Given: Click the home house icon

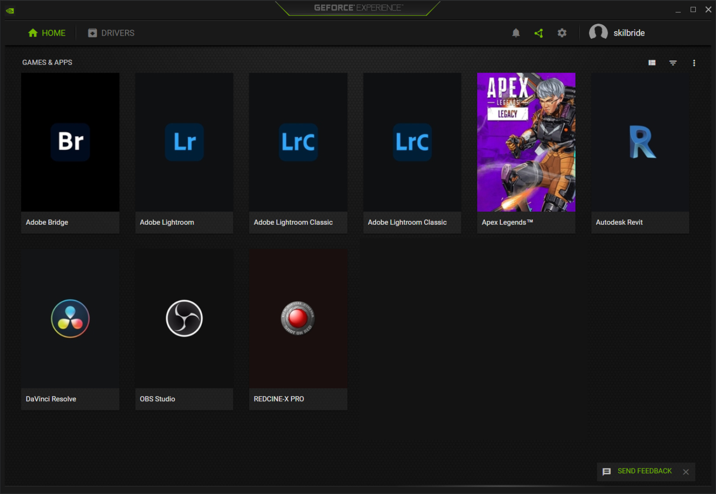Looking at the screenshot, I should (33, 33).
